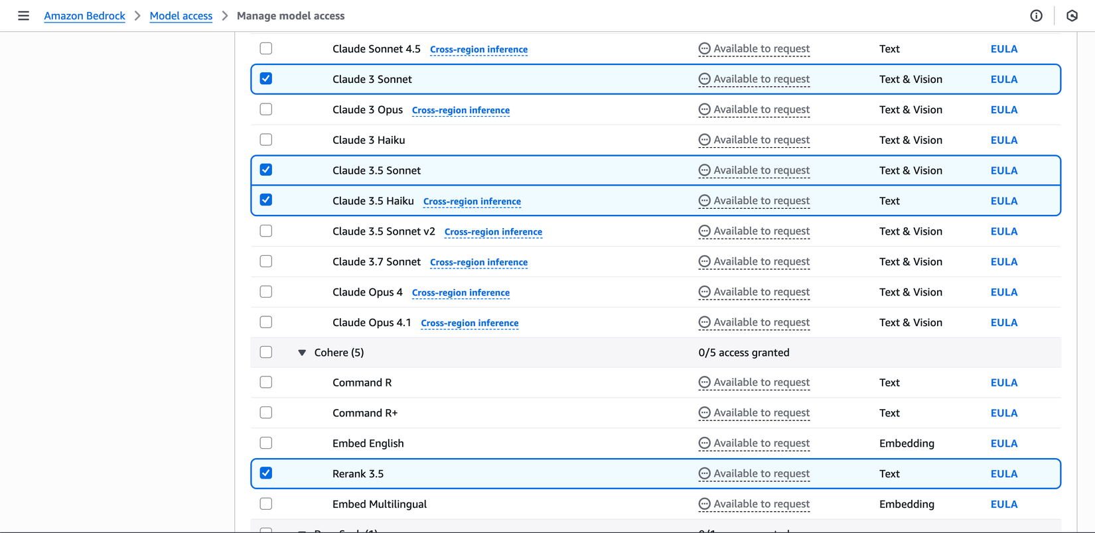The width and height of the screenshot is (1095, 533).
Task: Click status icon beside Claude 3 Sonnet
Action: 704,79
